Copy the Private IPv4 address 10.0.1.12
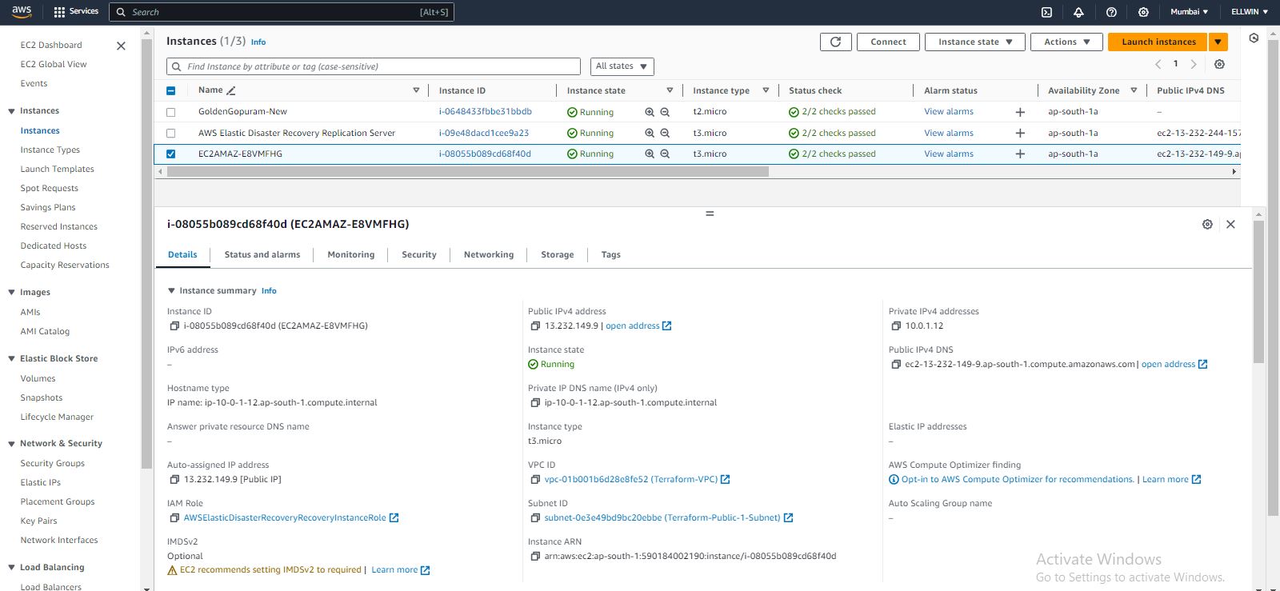The height and width of the screenshot is (591, 1280). [896, 326]
